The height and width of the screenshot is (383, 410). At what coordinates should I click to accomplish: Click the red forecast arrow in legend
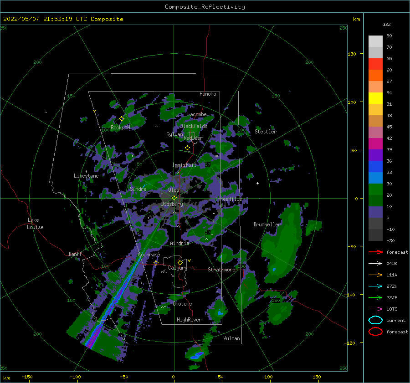pyautogui.click(x=375, y=252)
